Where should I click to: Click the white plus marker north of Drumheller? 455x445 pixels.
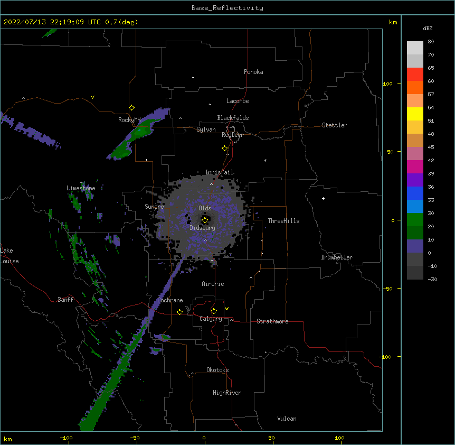pyautogui.click(x=323, y=198)
